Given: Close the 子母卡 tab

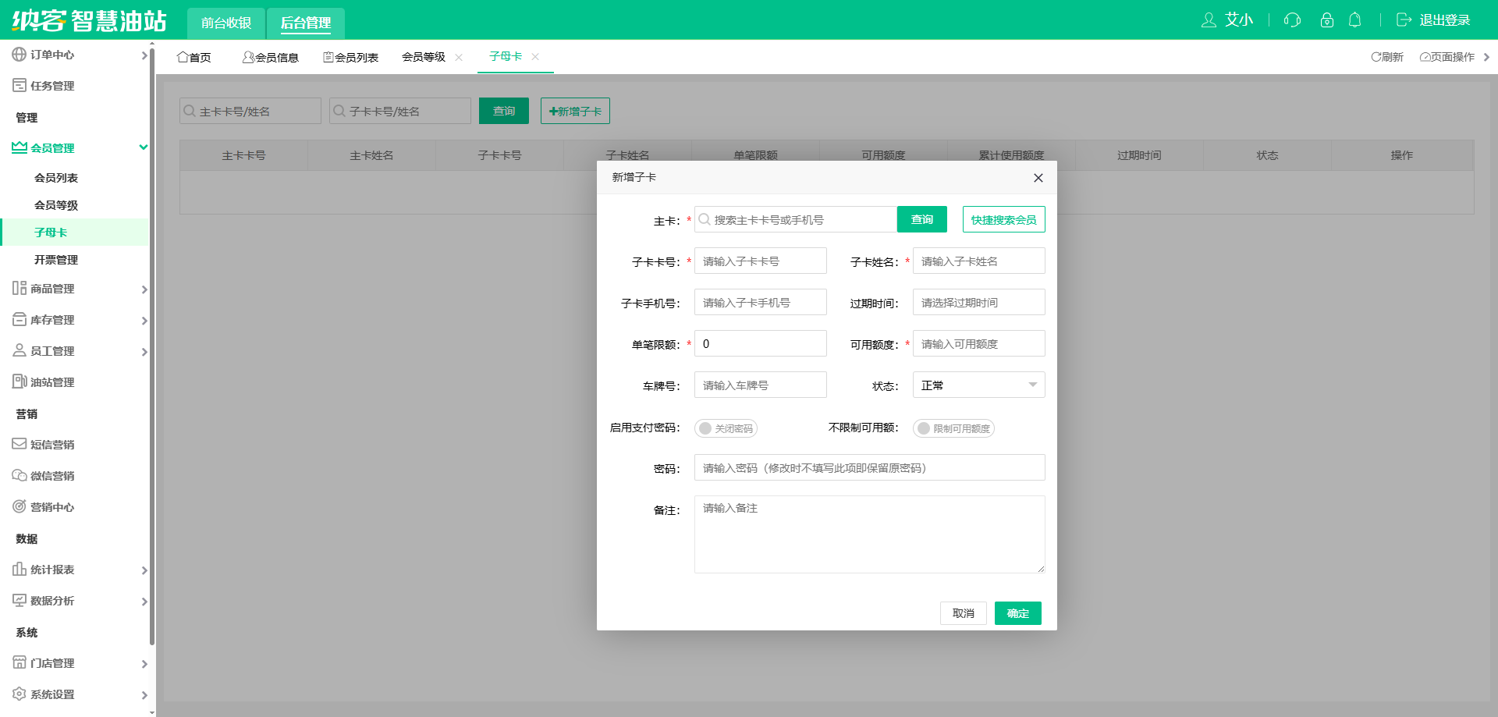Looking at the screenshot, I should pos(535,57).
